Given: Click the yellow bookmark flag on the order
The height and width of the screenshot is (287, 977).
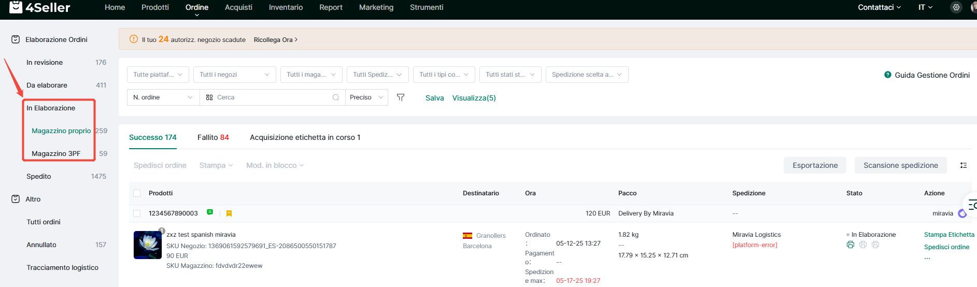Looking at the screenshot, I should 229,213.
